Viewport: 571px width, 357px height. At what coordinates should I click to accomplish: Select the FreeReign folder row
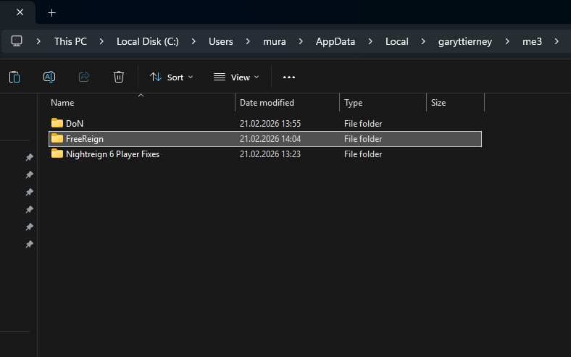(x=85, y=139)
